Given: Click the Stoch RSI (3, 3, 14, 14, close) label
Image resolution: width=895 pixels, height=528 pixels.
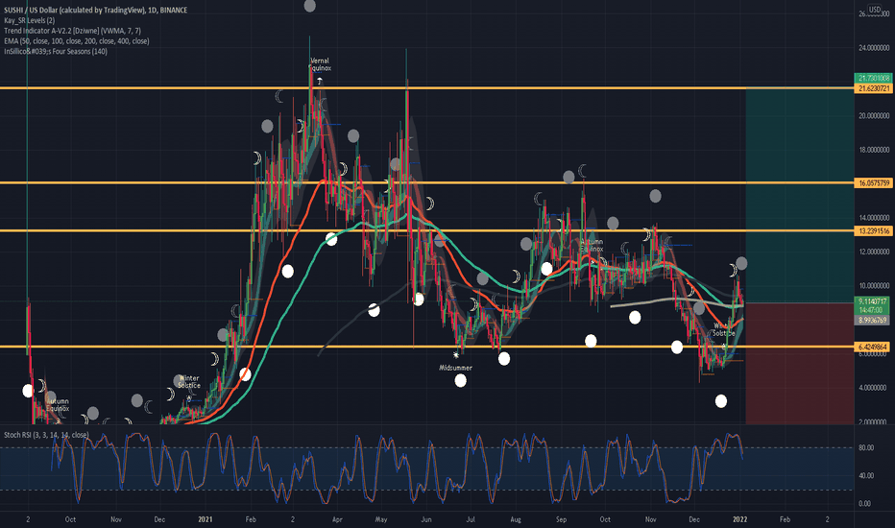Looking at the screenshot, I should coord(46,435).
